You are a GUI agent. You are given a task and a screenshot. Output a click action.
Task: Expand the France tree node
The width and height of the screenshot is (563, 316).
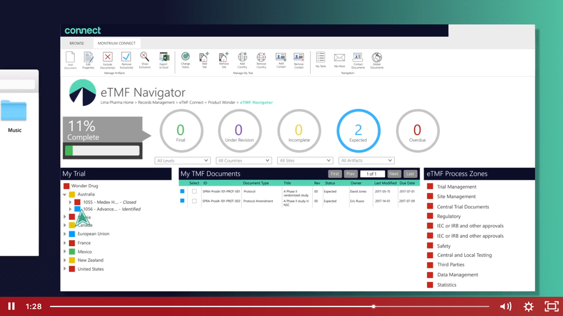[65, 243]
